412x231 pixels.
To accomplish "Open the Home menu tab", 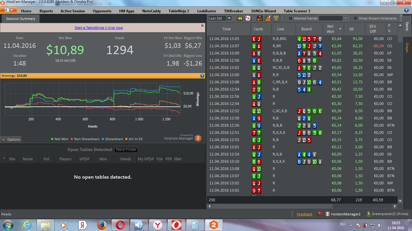I will click(26, 11).
